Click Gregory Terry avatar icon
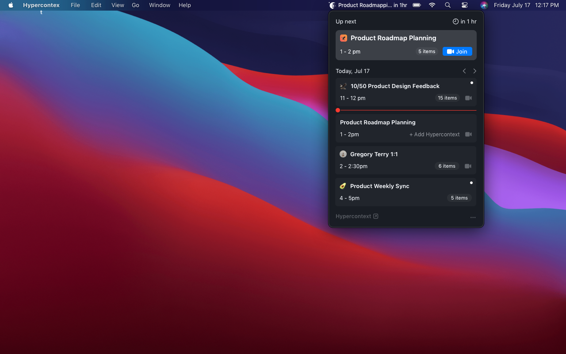This screenshot has height=354, width=566. pos(343,154)
